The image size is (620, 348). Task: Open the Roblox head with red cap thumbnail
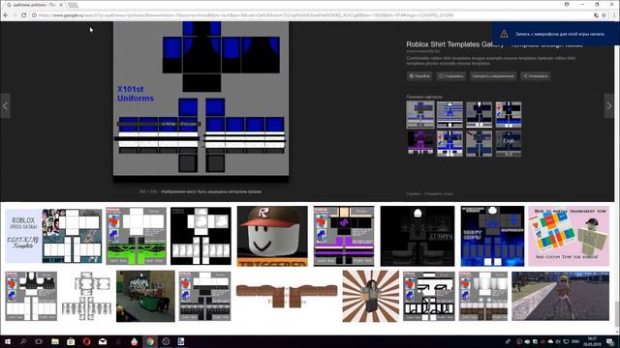272,236
